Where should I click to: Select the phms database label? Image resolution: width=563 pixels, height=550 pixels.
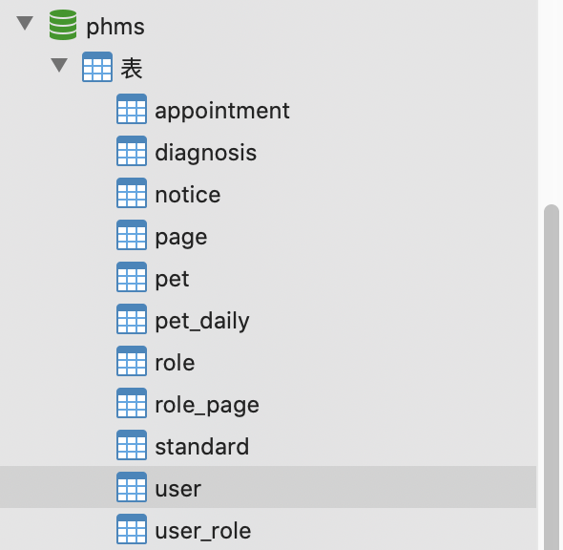pyautogui.click(x=115, y=27)
